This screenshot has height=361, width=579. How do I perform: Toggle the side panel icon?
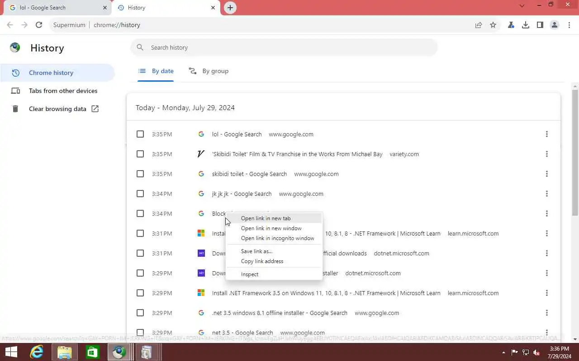[x=540, y=25]
